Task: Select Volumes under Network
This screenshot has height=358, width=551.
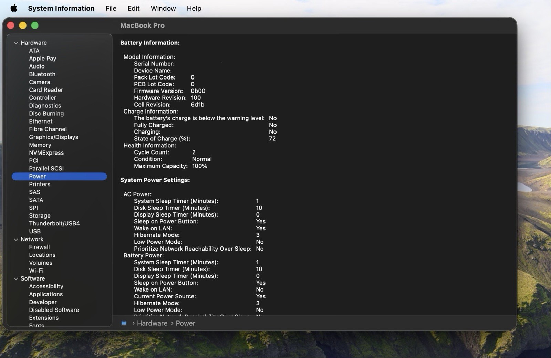Action: click(x=41, y=263)
